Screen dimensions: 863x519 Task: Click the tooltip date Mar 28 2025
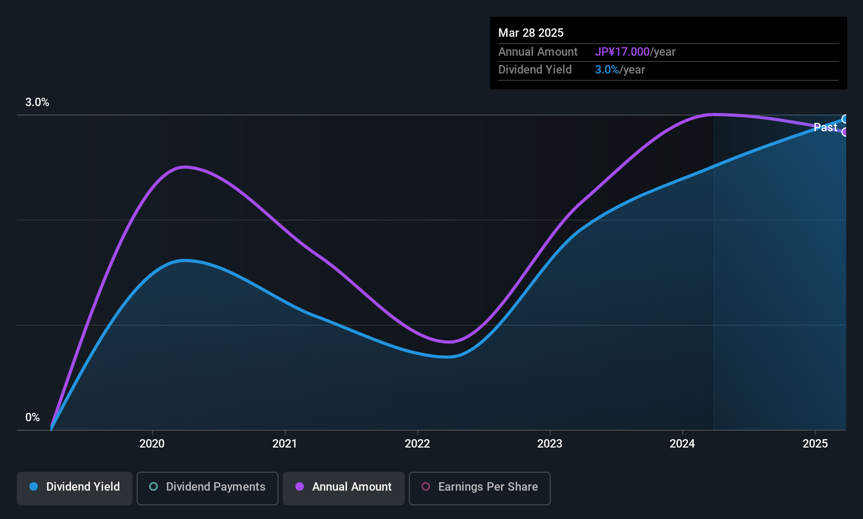531,33
